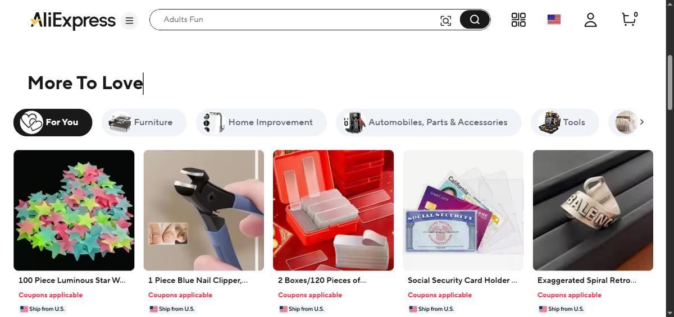The image size is (674, 317).
Task: Open the luminous stars product image
Action: [74, 210]
